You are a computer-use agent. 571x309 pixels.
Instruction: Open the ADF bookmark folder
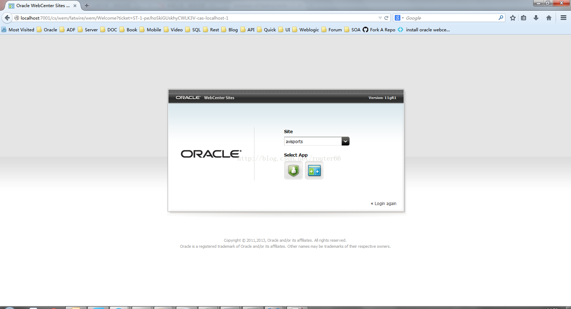67,30
